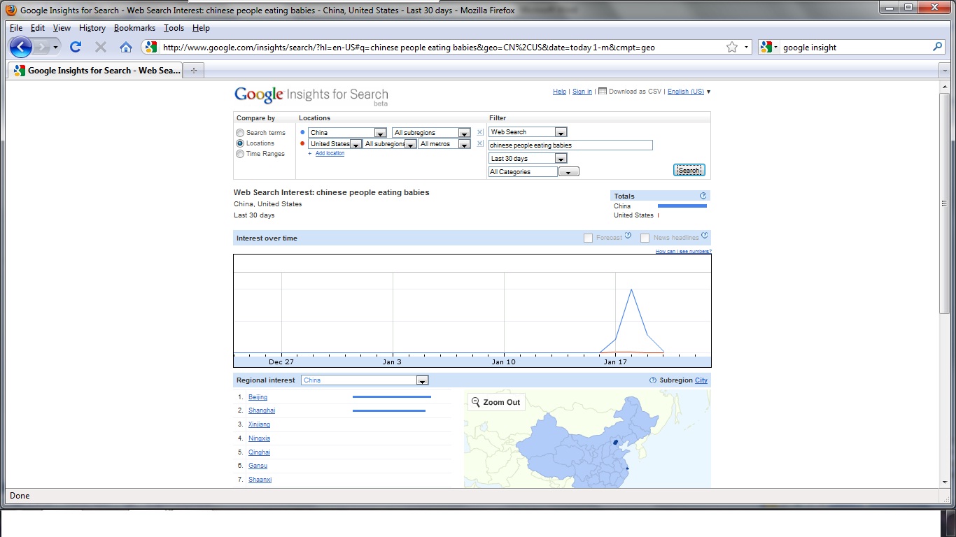
Task: Open the Qinghai region link
Action: [x=259, y=452]
